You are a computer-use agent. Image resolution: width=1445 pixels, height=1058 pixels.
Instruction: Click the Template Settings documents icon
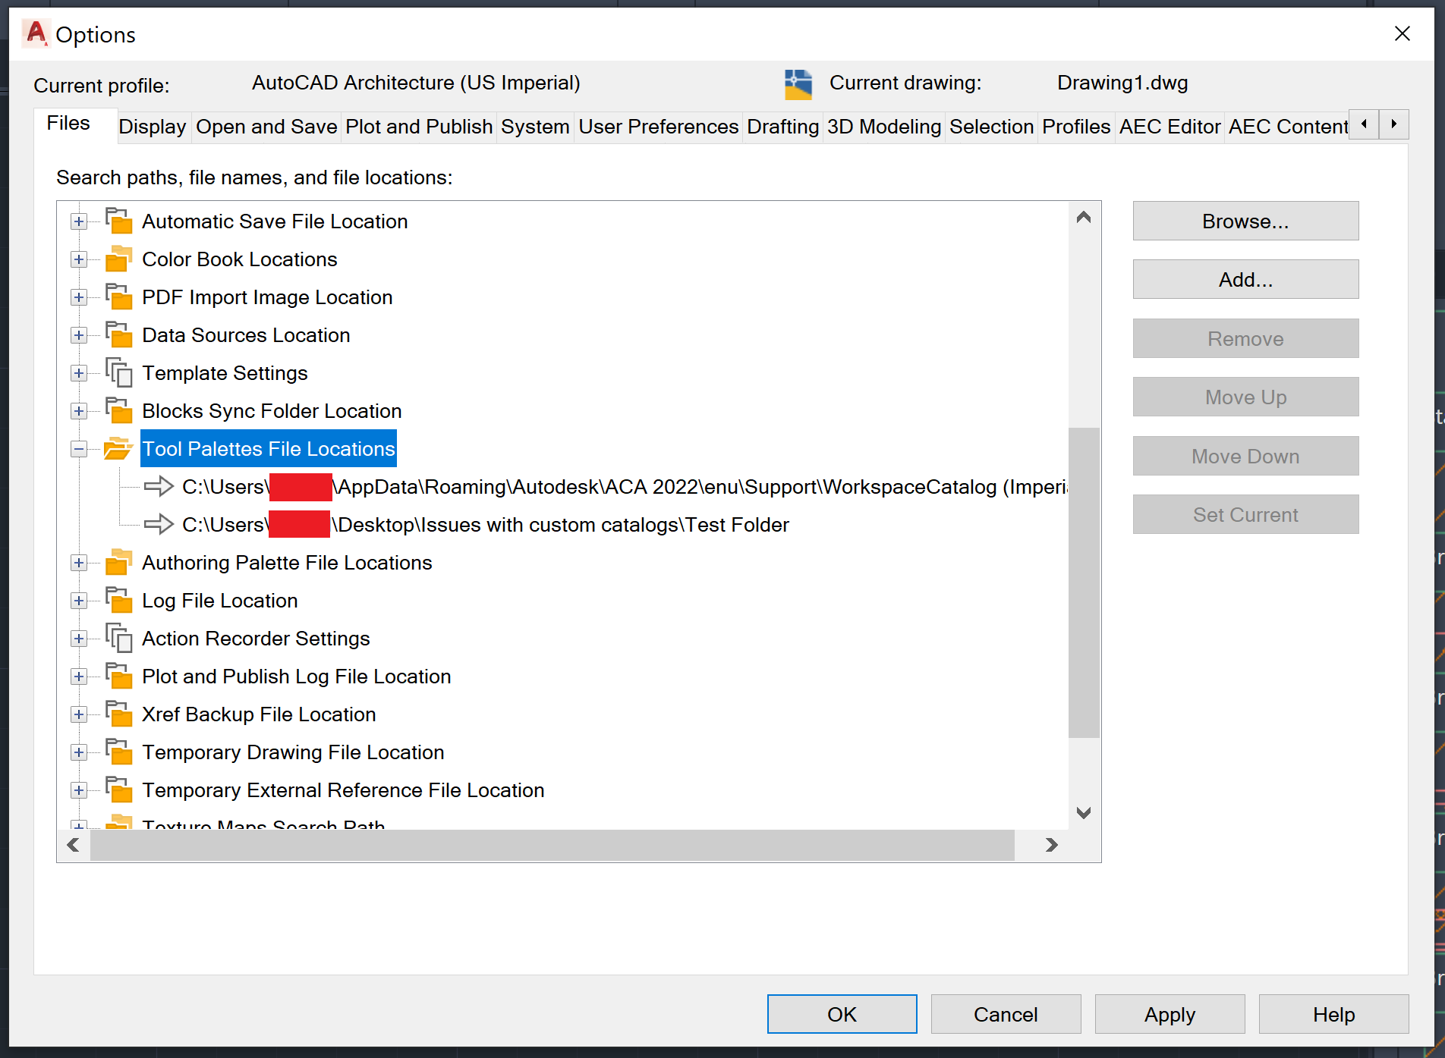click(x=119, y=372)
